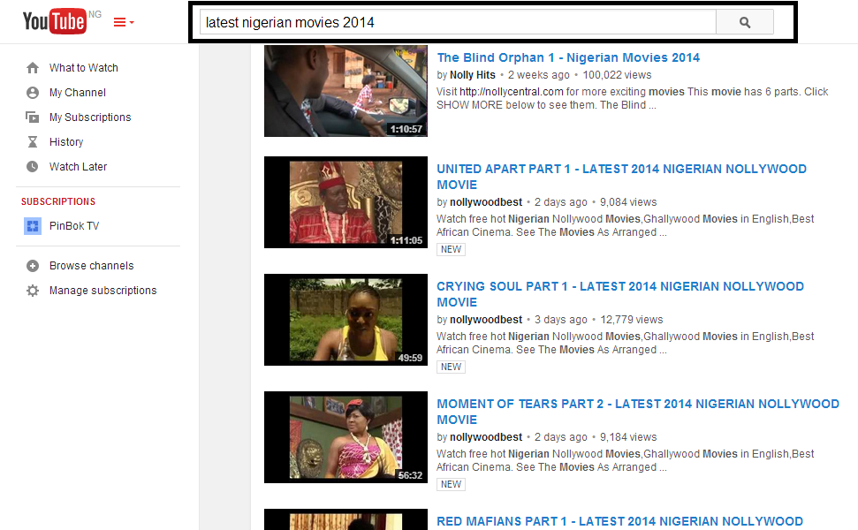
Task: Click the 1:10:57 duration label
Action: click(x=406, y=129)
